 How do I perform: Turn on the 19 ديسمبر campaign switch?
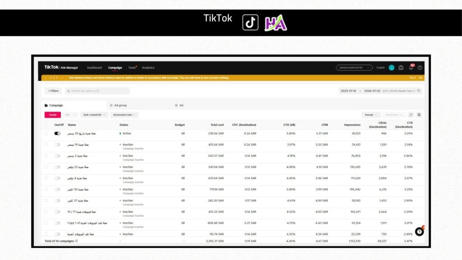point(57,145)
